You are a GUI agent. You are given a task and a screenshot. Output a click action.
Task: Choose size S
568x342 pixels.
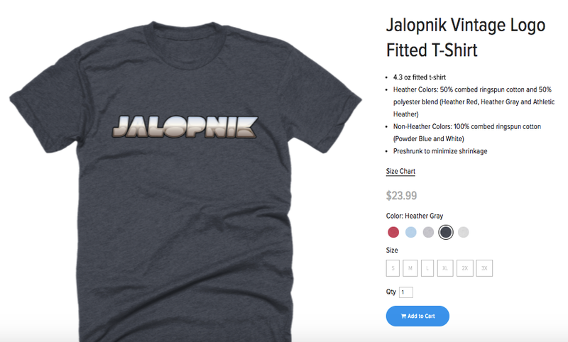point(393,268)
